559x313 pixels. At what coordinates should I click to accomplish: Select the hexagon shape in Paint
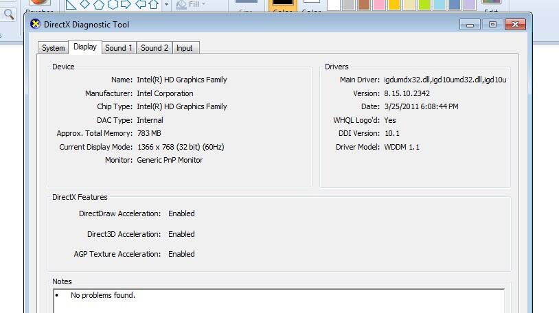pyautogui.click(x=113, y=5)
